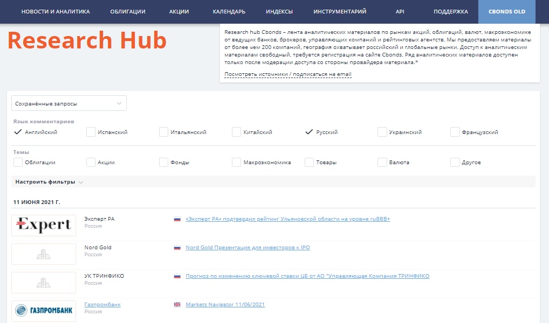Click the Эксперт РА provider name
Image resolution: width=549 pixels, height=323 pixels.
coord(99,219)
